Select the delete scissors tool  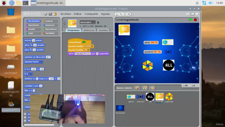coord(121,14)
